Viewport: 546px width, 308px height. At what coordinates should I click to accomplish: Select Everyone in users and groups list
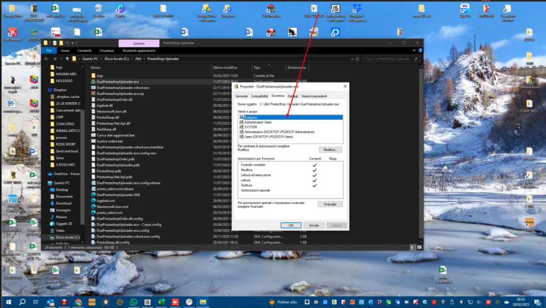251,117
